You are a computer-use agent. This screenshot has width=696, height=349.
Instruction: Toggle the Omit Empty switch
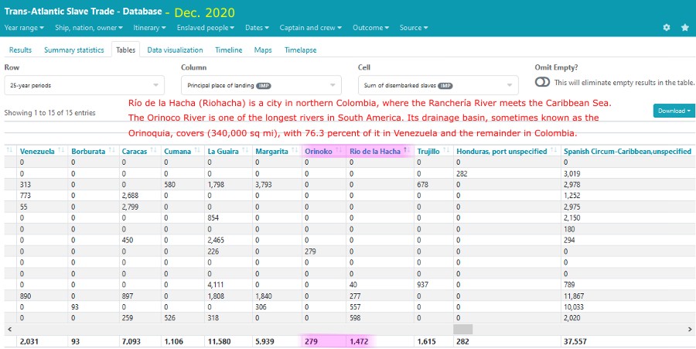(542, 82)
